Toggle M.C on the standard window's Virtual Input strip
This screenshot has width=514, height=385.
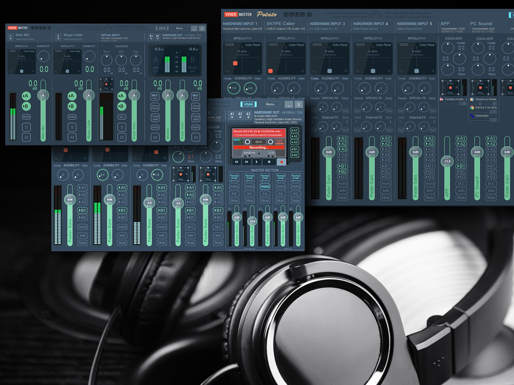122,117
